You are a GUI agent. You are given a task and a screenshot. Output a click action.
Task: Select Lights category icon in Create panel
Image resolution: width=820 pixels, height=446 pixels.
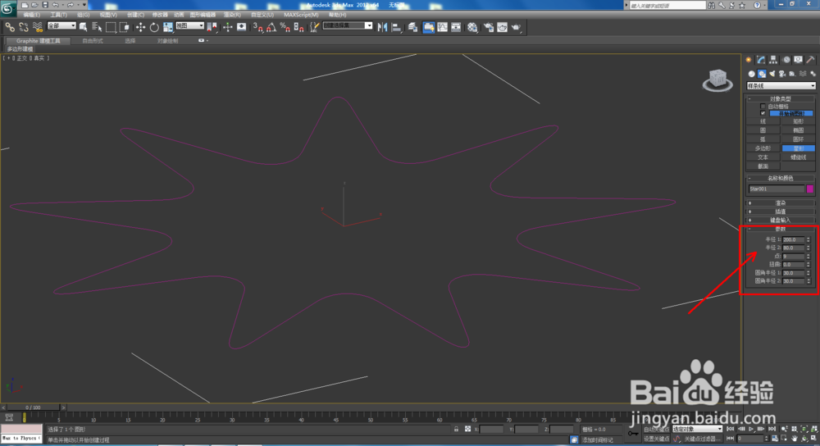click(772, 74)
